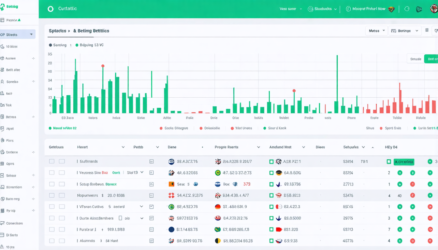Click the Betabg logo icon in sidebar
The image size is (438, 250).
click(2, 7)
